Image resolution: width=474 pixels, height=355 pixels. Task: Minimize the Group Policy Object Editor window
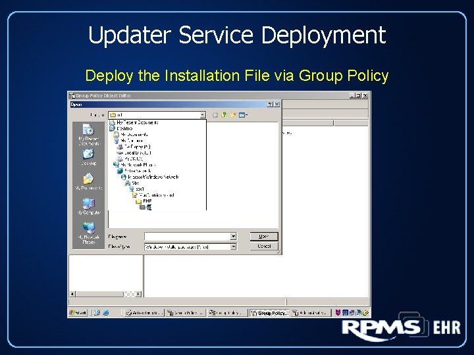pyautogui.click(x=352, y=95)
